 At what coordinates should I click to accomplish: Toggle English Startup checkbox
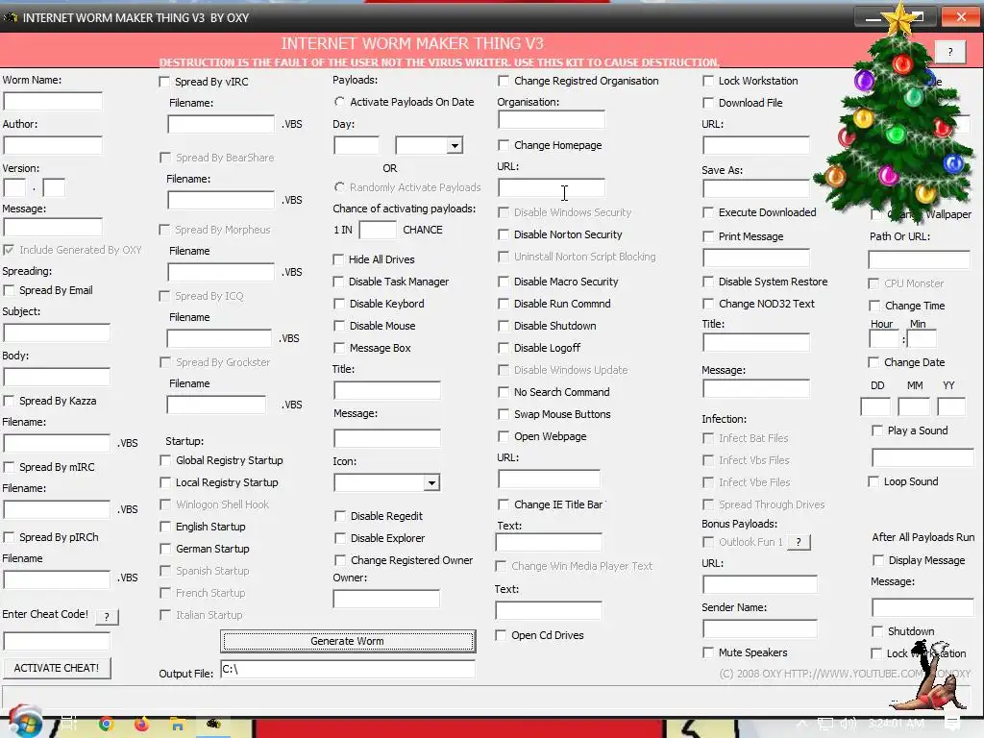click(165, 526)
